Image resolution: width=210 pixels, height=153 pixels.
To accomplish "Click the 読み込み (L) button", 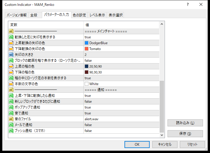I will pos(185,123).
